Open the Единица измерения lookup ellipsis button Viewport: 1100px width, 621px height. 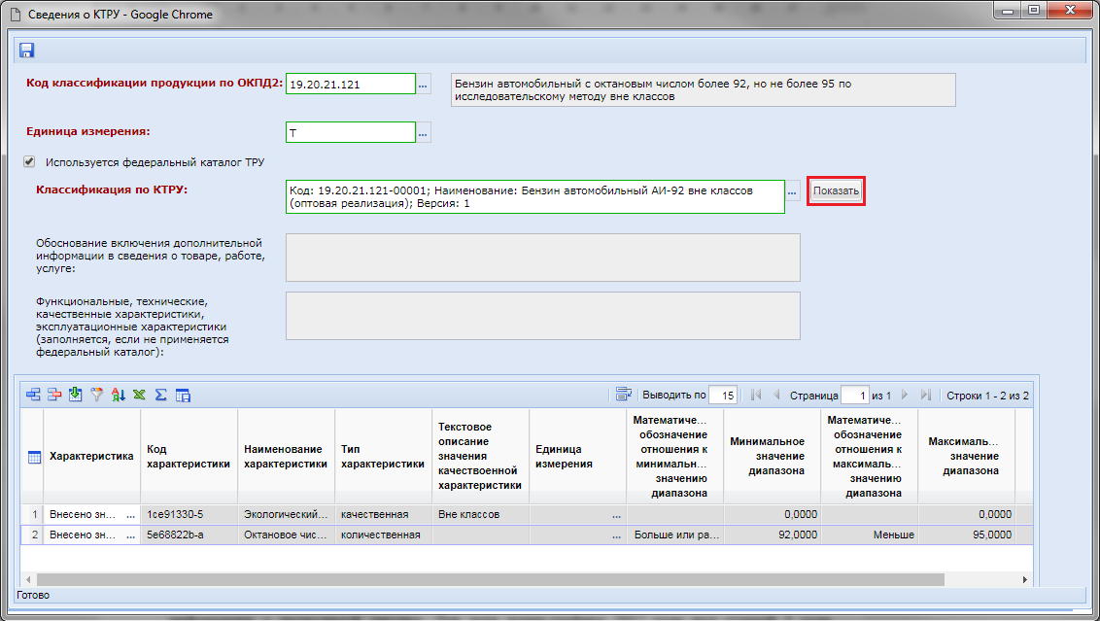point(424,131)
